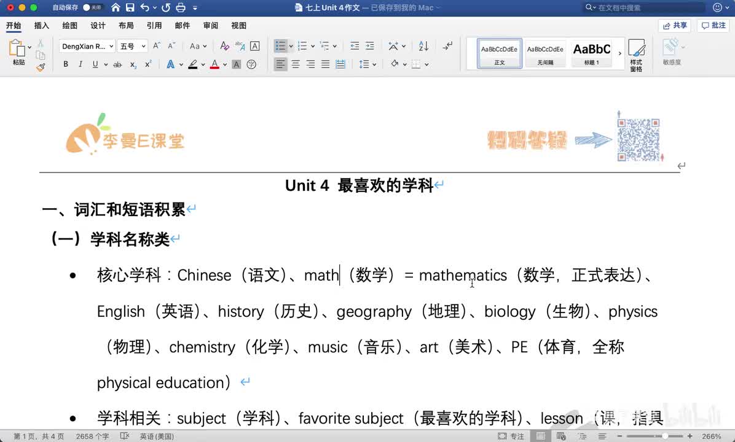This screenshot has width=735, height=442.
Task: Click the Redo icon in title bar
Action: pos(165,7)
